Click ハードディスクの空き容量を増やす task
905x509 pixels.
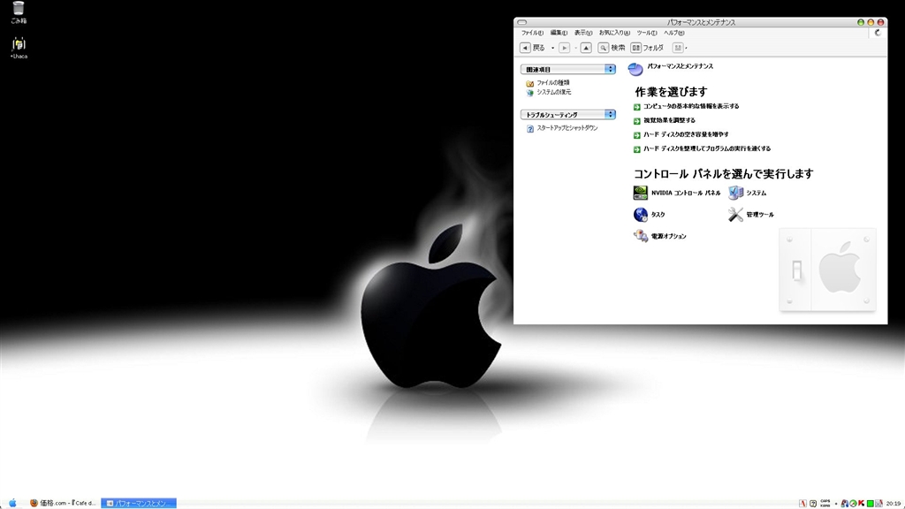pos(686,134)
